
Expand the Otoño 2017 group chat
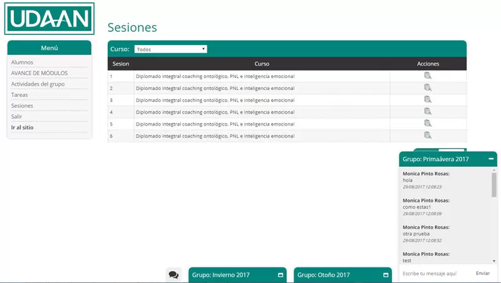point(386,275)
